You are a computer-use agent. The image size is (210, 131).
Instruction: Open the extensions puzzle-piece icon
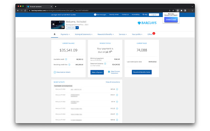pyautogui.click(x=181, y=10)
